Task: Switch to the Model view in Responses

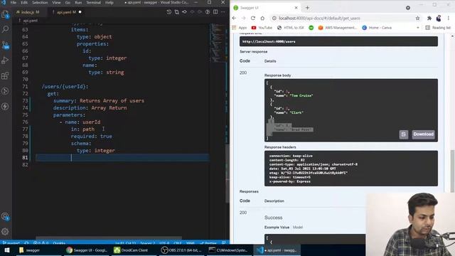Action: pos(298,228)
